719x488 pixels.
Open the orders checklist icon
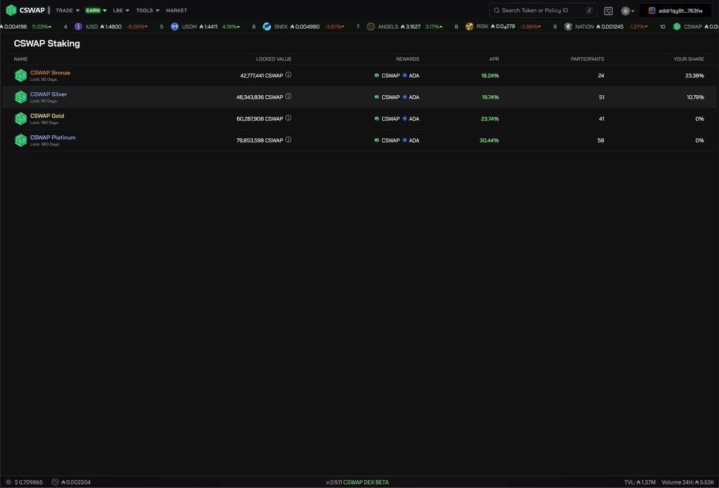click(x=608, y=11)
